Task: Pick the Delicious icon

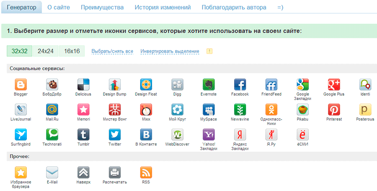Action: (x=83, y=84)
